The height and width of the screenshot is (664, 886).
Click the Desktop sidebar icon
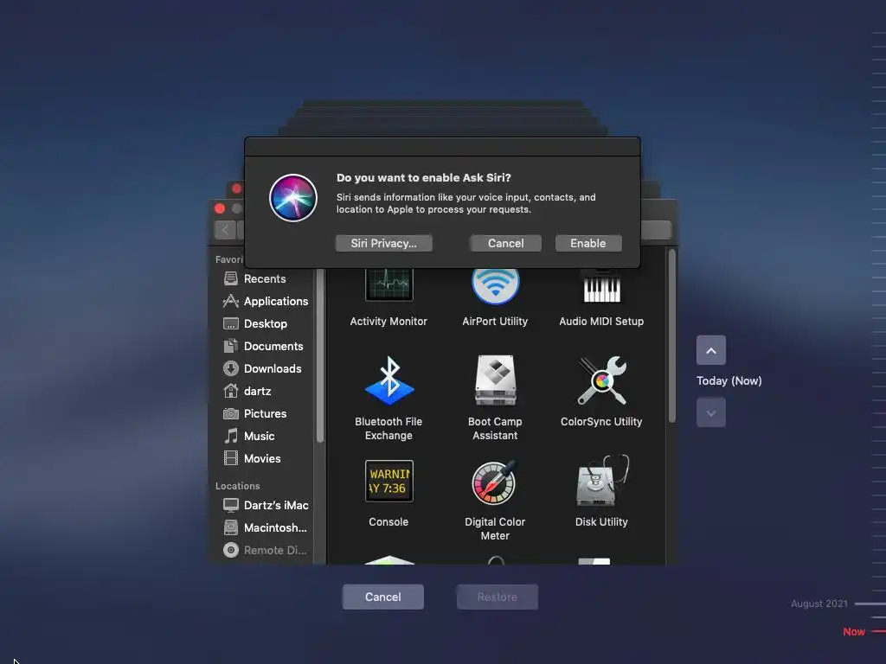click(230, 323)
